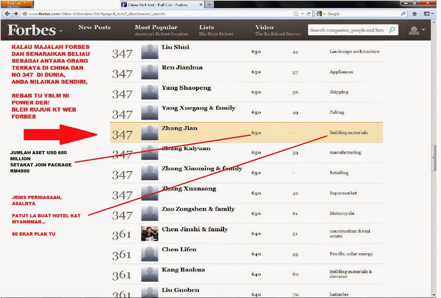
Task: Open the America's Richest Counties link
Action: (x=161, y=34)
